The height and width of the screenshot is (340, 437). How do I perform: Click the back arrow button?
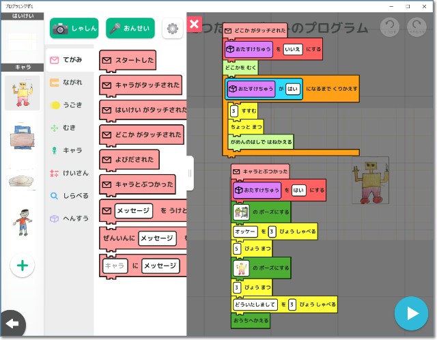click(x=12, y=322)
